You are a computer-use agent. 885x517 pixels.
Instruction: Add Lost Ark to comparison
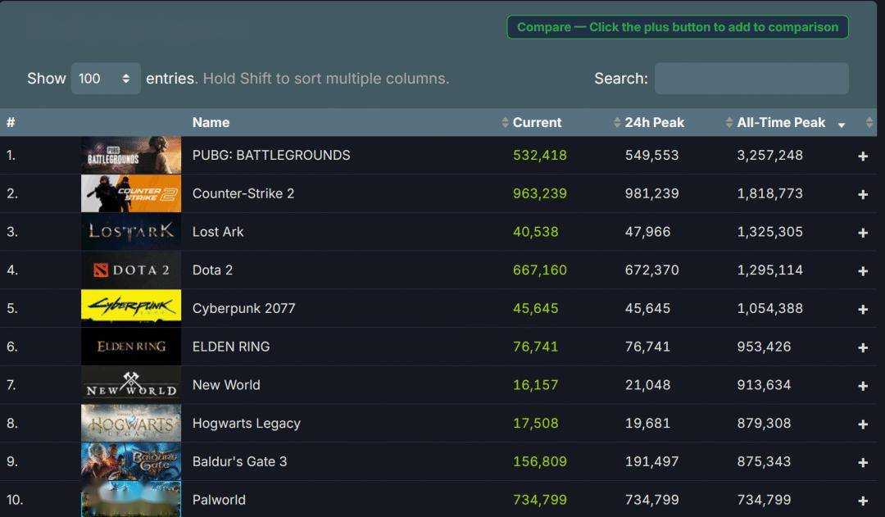(862, 233)
